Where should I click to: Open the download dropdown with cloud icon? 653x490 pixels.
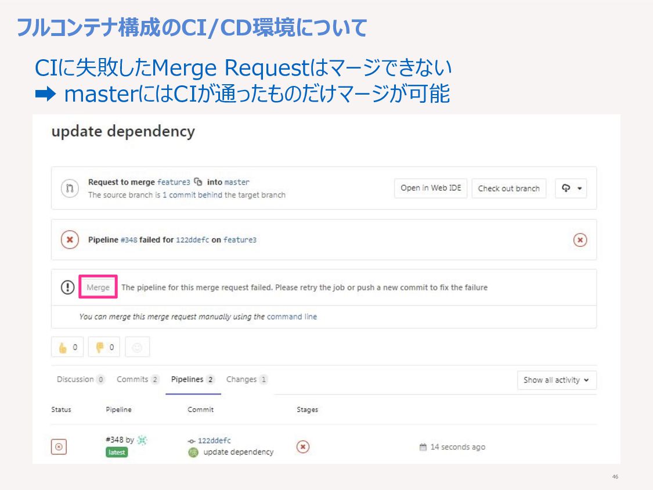[571, 188]
